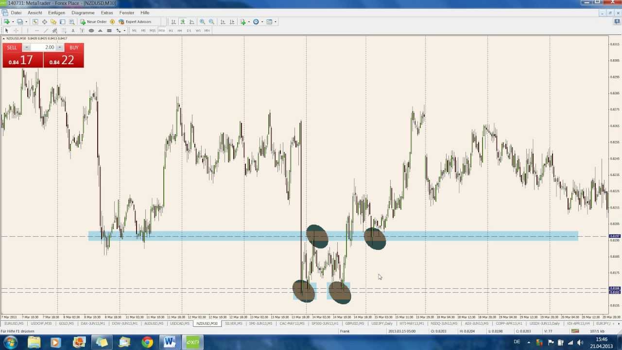This screenshot has width=622, height=350.
Task: Open Microsoft Word from the taskbar
Action: (x=170, y=343)
